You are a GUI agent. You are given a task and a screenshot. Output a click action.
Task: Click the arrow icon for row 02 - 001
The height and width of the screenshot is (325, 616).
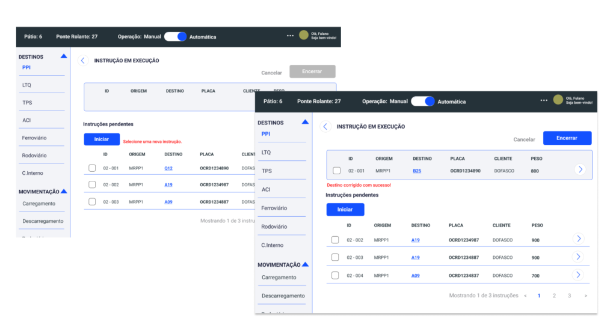pyautogui.click(x=579, y=169)
